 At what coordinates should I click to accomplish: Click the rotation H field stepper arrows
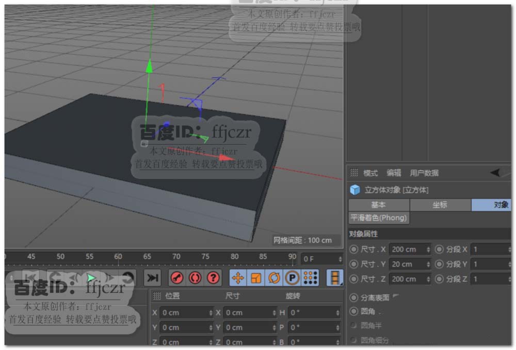(337, 313)
